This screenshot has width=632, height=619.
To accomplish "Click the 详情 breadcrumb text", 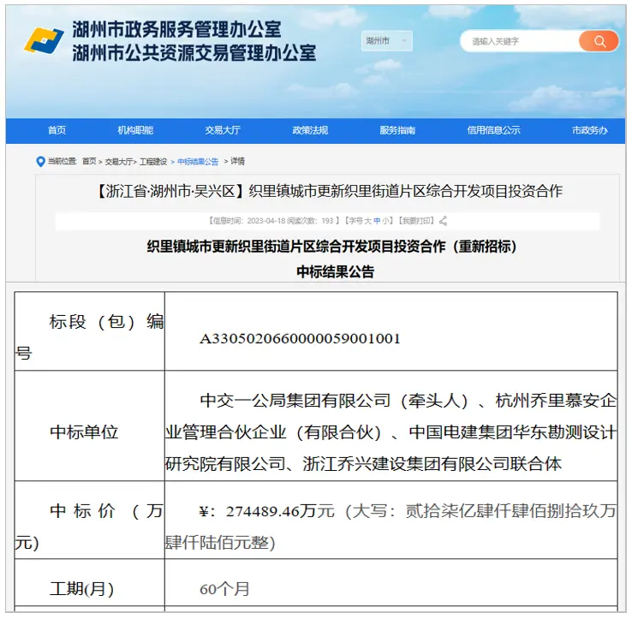I will [x=237, y=161].
